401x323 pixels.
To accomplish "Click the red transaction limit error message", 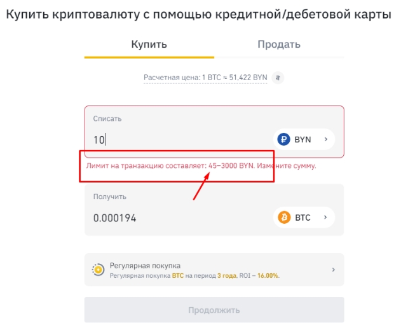I will [x=201, y=165].
